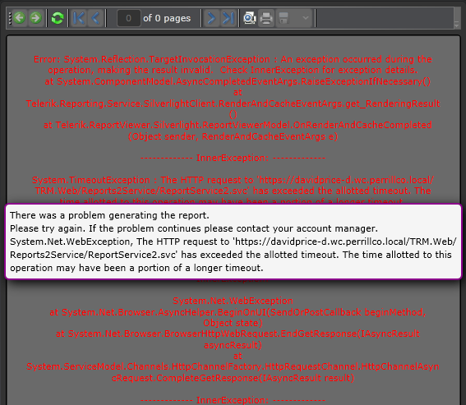Click 'Error: System.Reflection.TargetInvocationException' text
The width and height of the screenshot is (466, 405).
pyautogui.click(x=152, y=59)
